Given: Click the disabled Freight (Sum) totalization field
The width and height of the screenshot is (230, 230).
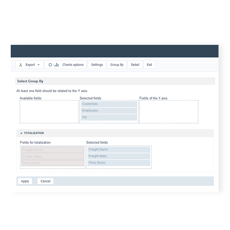Looking at the screenshot, I should tap(53, 150).
